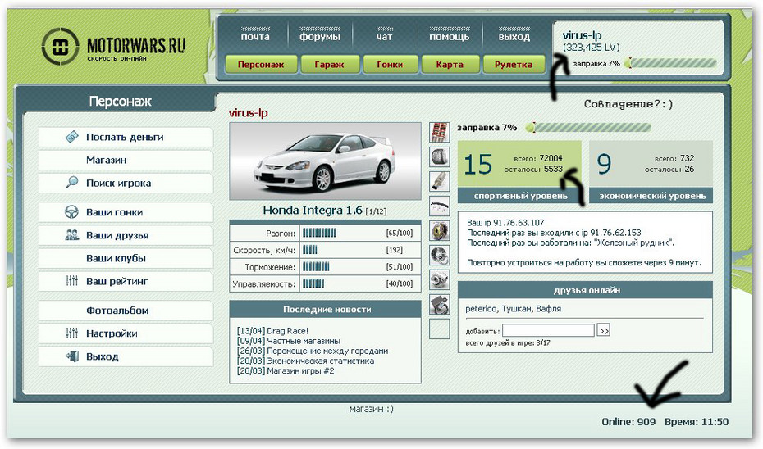Open чат in the top navigation

[384, 36]
